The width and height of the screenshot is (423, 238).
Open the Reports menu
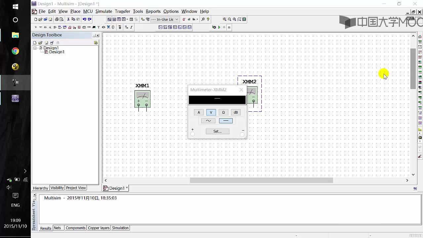point(153,11)
